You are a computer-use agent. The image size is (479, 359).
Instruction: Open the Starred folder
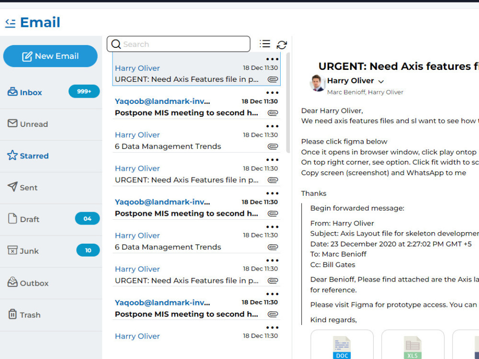coord(51,156)
